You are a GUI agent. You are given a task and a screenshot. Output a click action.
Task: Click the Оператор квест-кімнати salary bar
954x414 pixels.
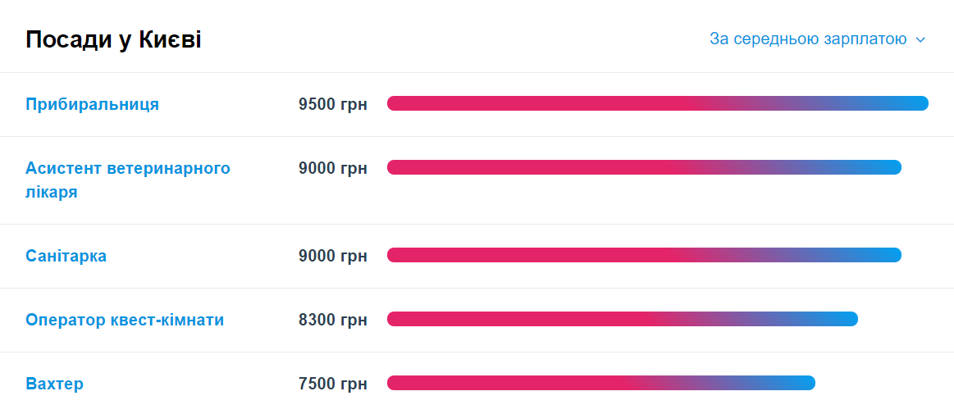tap(623, 319)
